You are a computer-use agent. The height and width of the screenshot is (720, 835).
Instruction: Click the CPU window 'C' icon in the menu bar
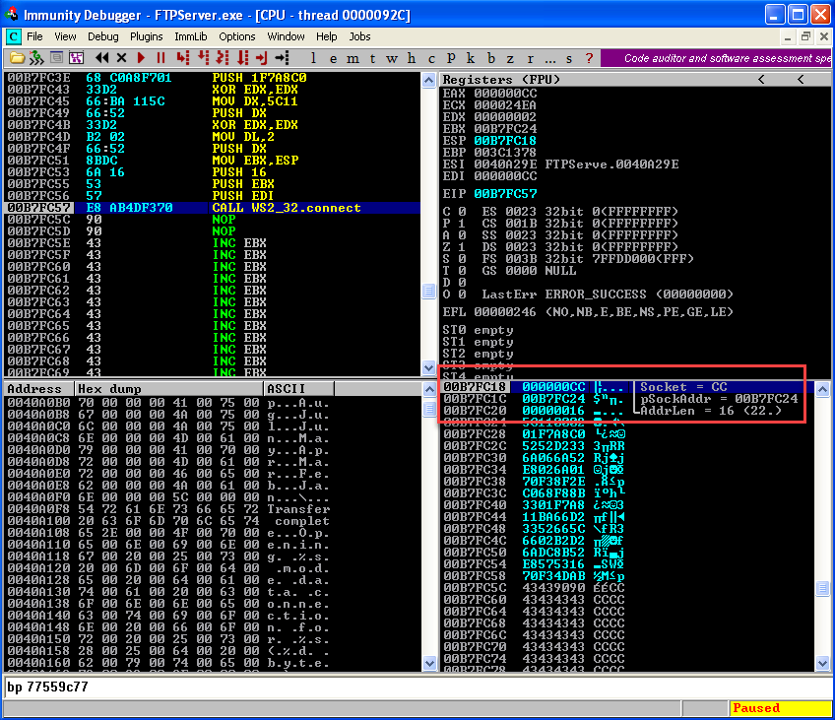14,36
